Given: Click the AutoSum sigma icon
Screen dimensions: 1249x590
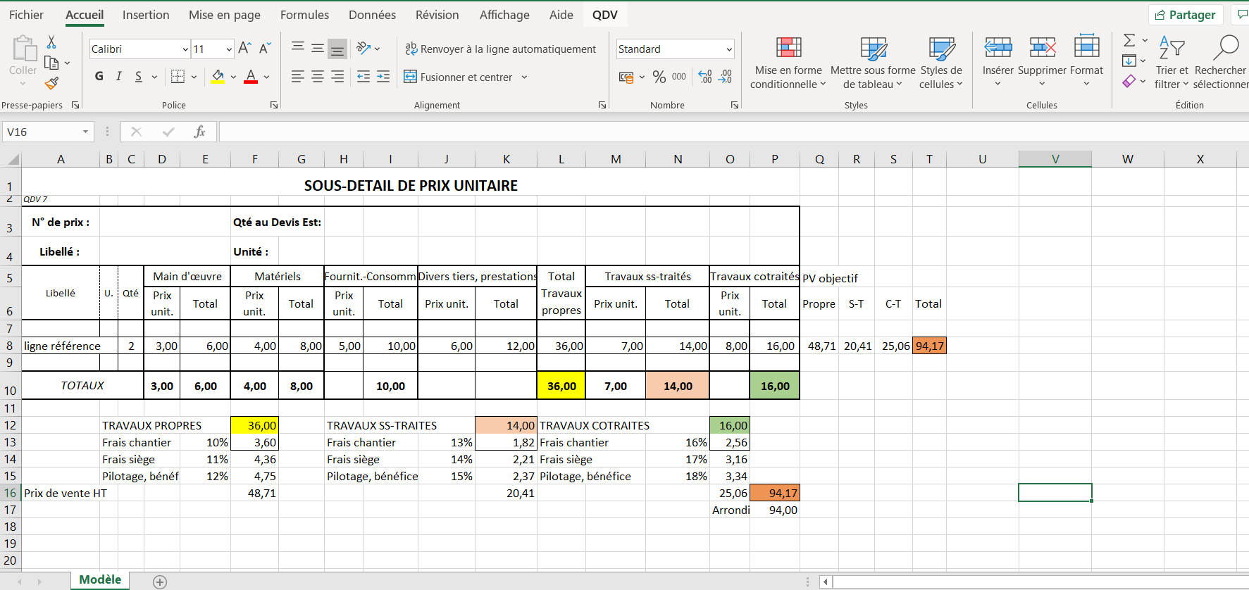Looking at the screenshot, I should tap(1129, 40).
